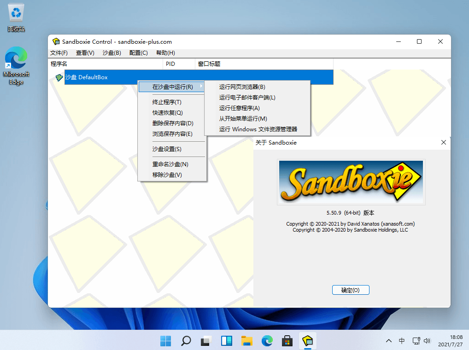Image resolution: width=469 pixels, height=350 pixels.
Task: Maximize the Sandboxie Control window
Action: 419,41
